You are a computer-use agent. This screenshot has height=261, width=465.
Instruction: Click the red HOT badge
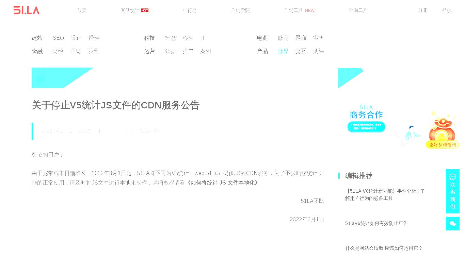pyautogui.click(x=145, y=11)
